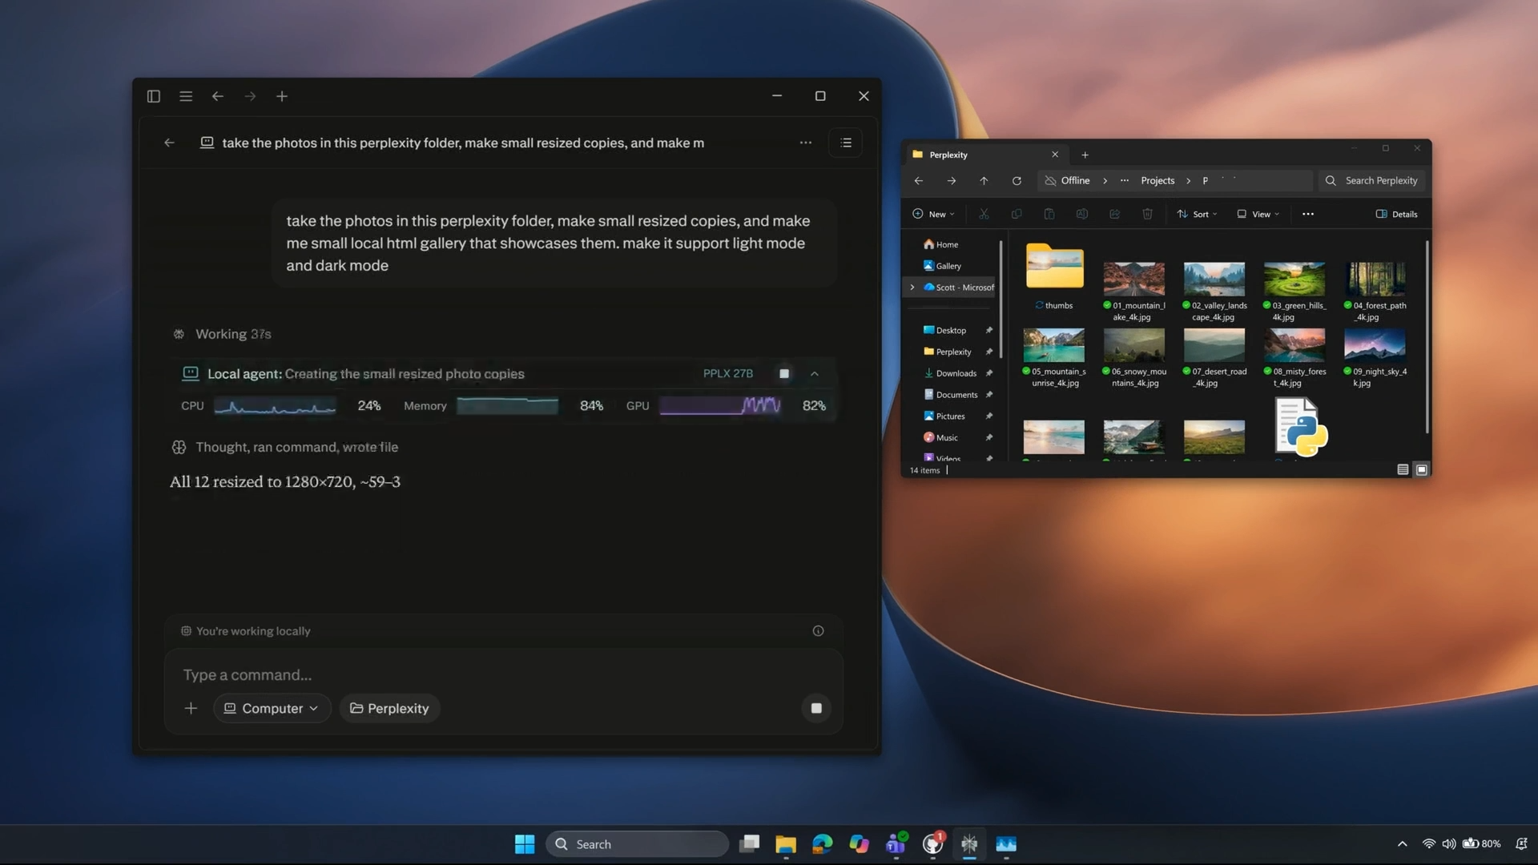Go up one folder level in File Explorer
Image resolution: width=1538 pixels, height=865 pixels.
pyautogui.click(x=984, y=181)
